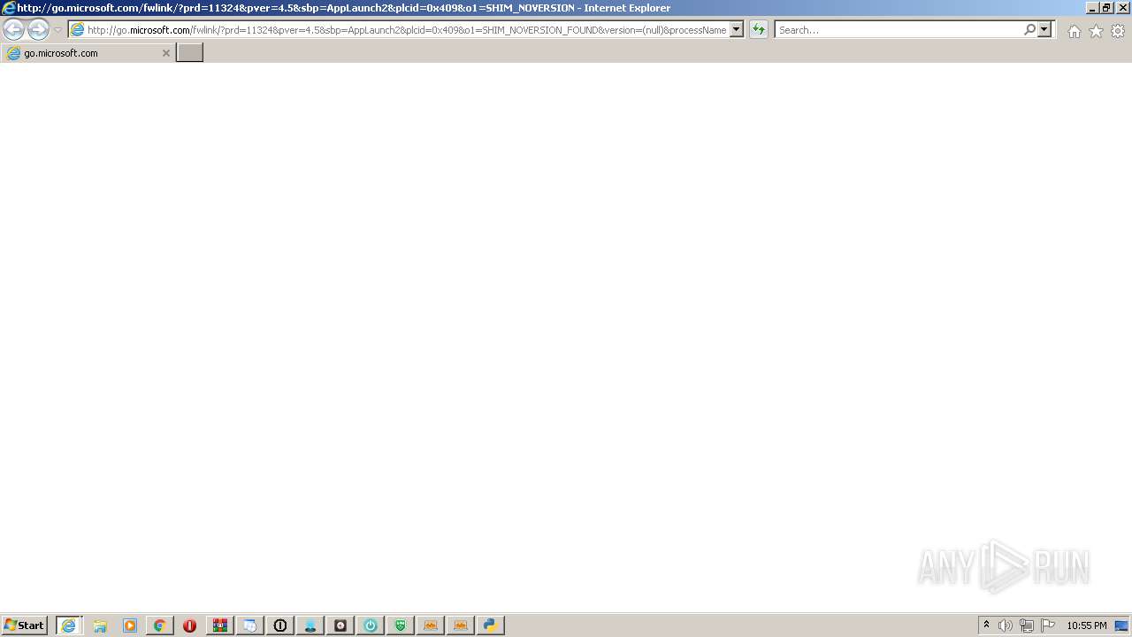Open the Tools gear icon
Image resolution: width=1132 pixels, height=637 pixels.
pos(1118,31)
